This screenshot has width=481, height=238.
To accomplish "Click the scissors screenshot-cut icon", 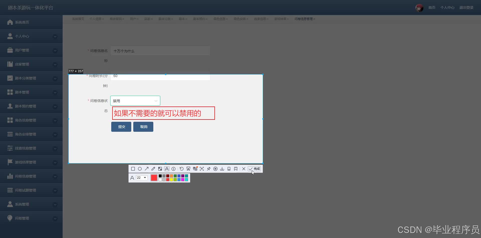I will (188, 169).
